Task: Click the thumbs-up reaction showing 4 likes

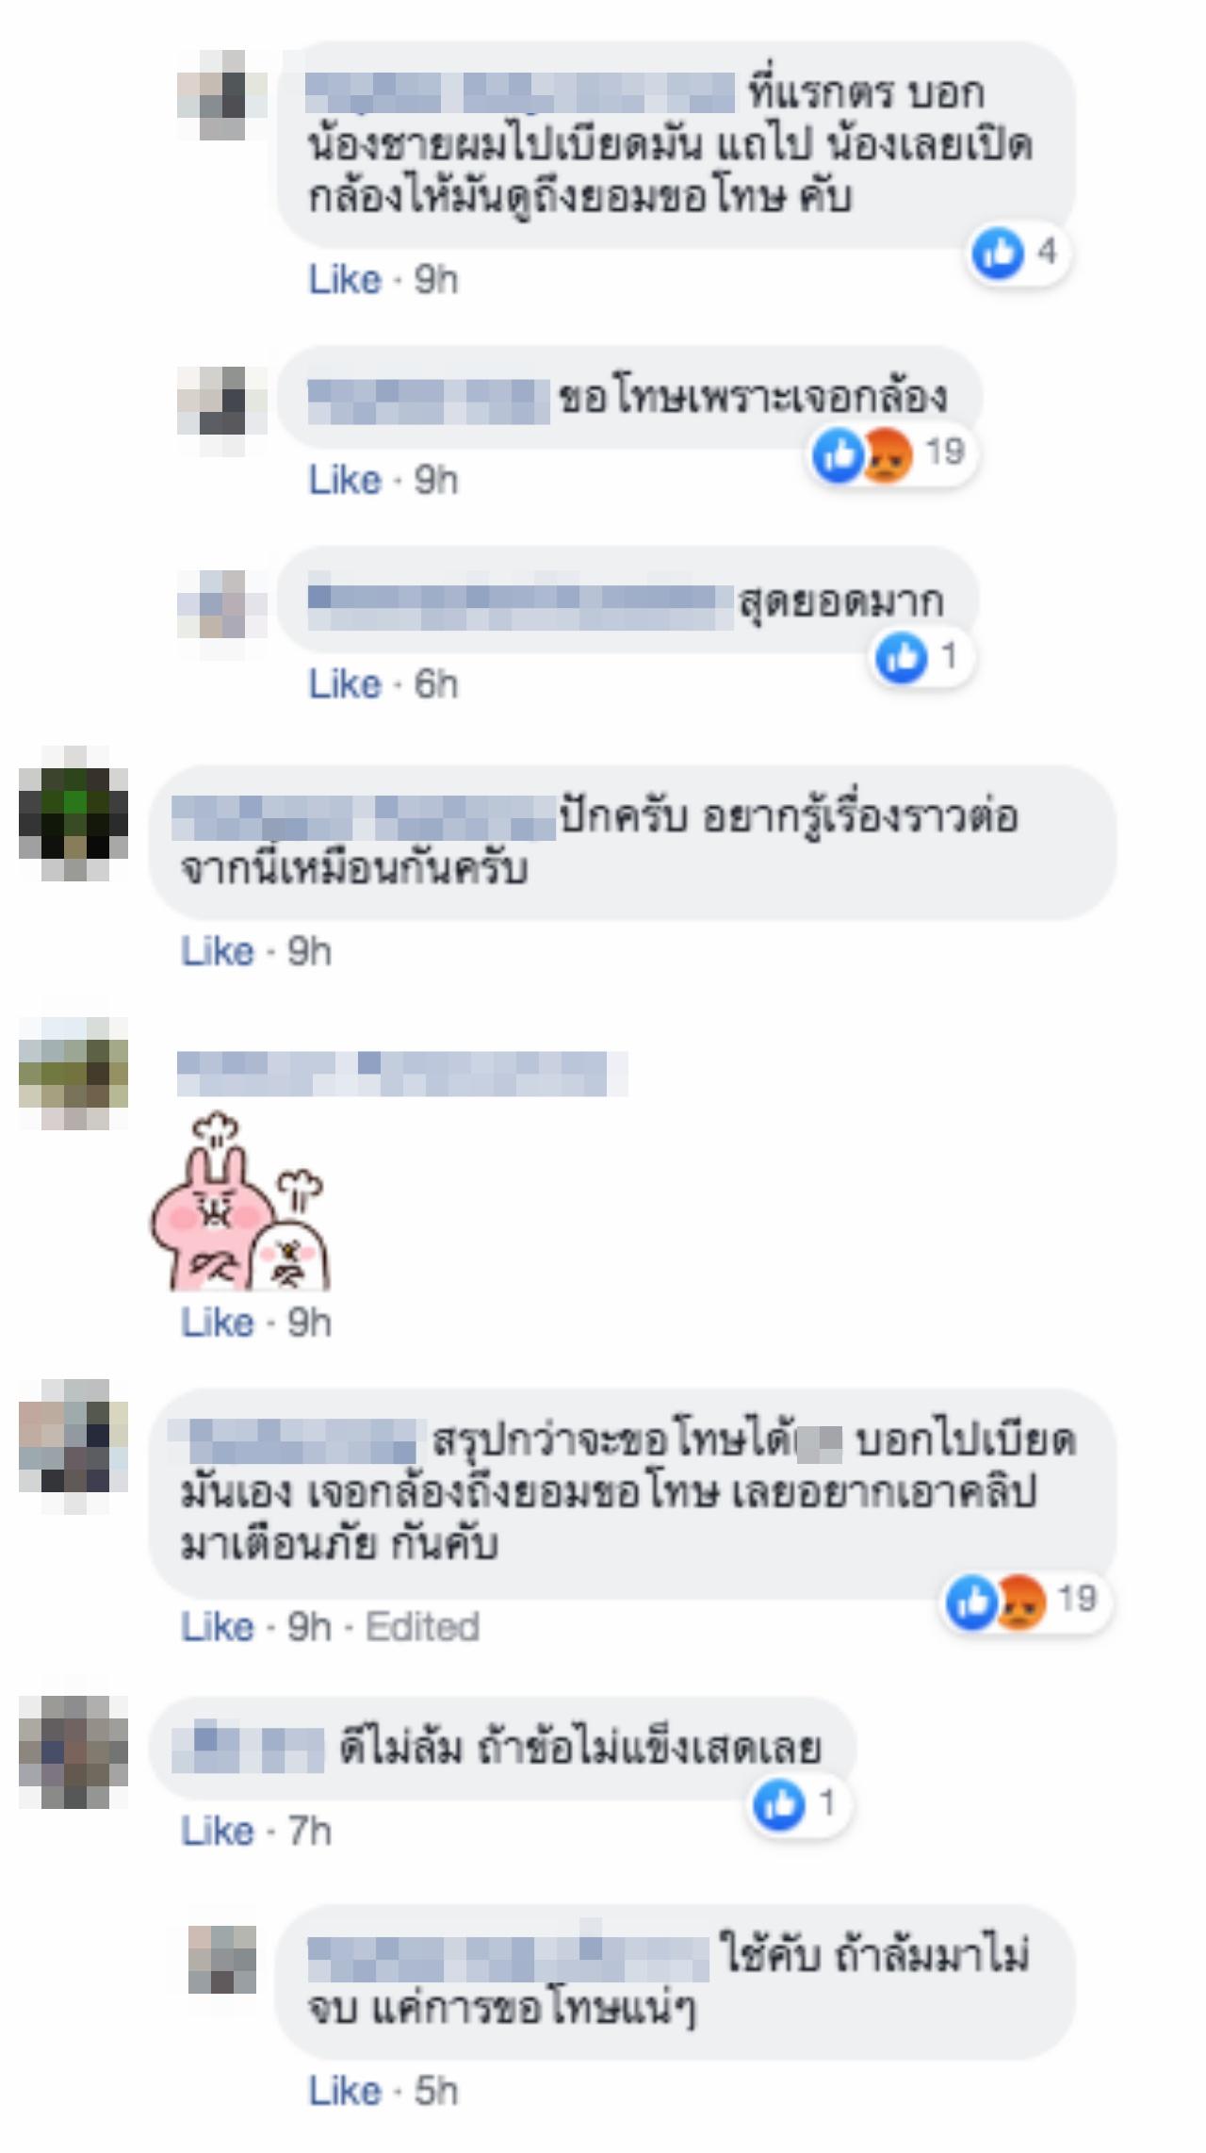Action: [1017, 253]
